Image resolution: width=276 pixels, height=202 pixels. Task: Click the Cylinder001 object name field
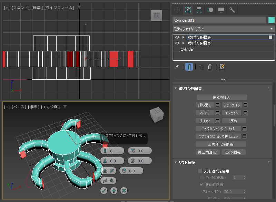point(219,20)
